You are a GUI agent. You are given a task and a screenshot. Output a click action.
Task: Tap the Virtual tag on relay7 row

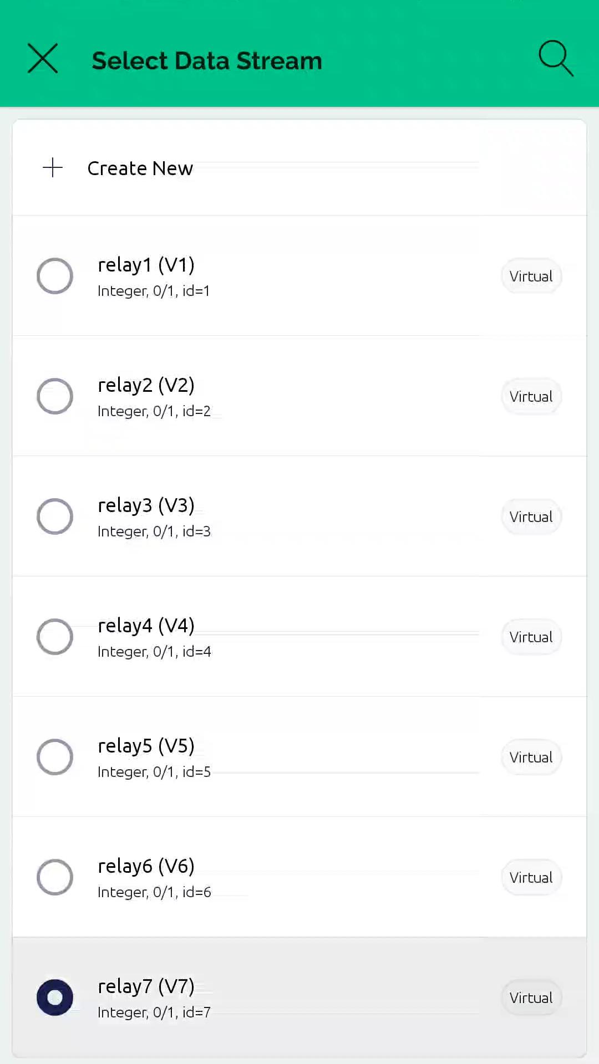(x=531, y=997)
